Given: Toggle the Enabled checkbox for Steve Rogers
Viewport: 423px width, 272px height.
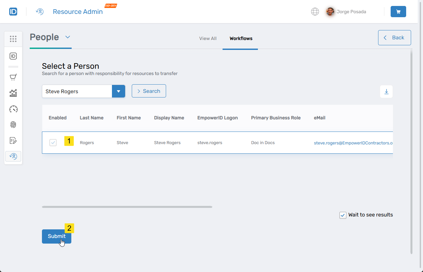Looking at the screenshot, I should pyautogui.click(x=53, y=143).
